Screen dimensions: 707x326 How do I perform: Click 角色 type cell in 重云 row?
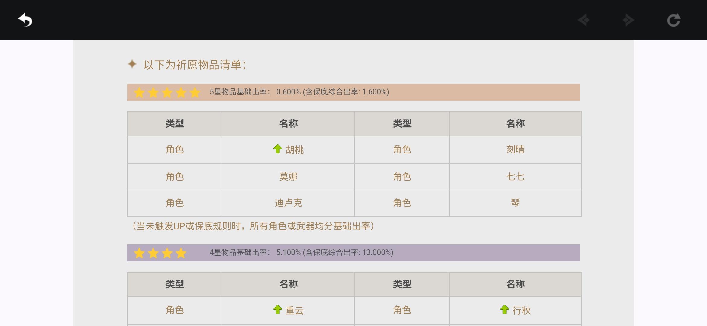click(175, 310)
